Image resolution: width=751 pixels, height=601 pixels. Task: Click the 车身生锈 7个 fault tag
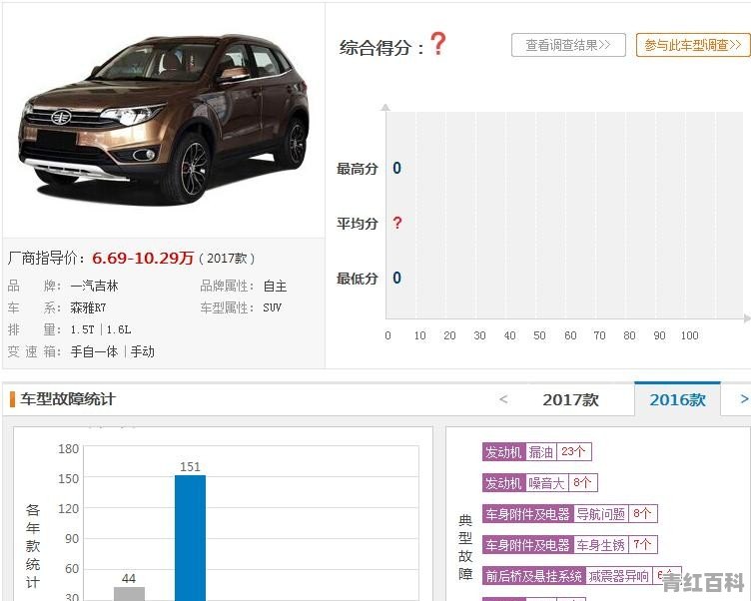click(570, 545)
